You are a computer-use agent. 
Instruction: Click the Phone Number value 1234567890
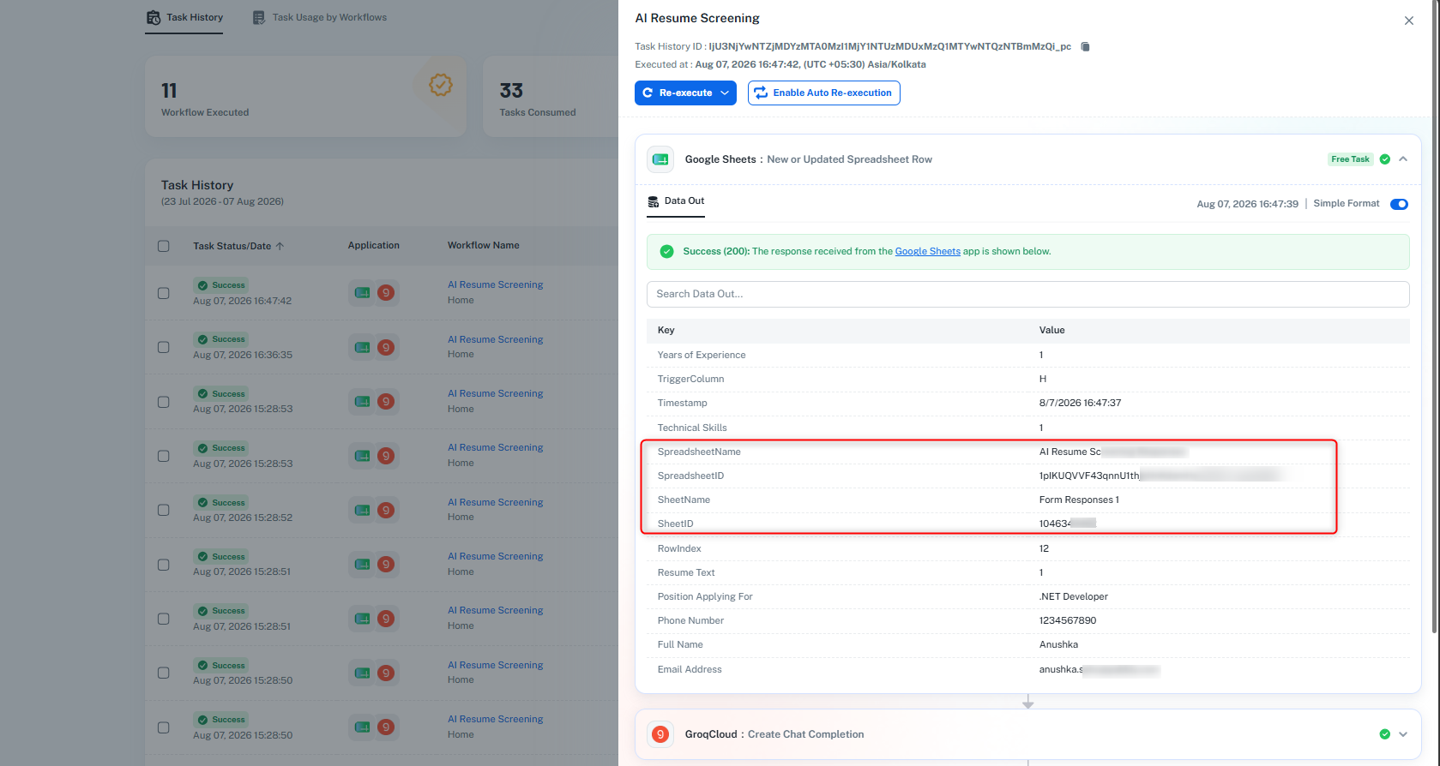pos(1068,620)
